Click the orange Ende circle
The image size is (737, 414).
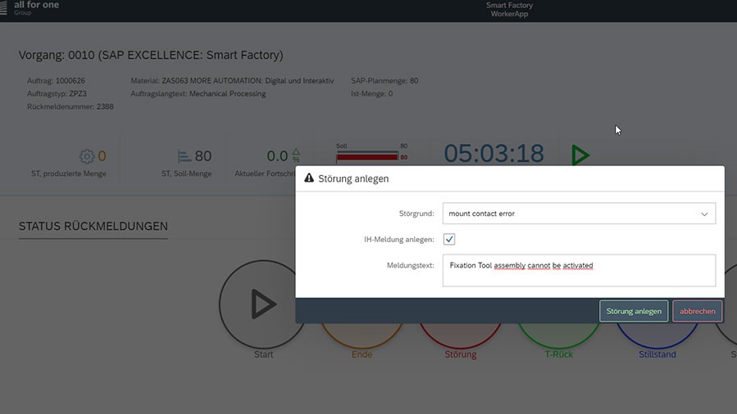pyautogui.click(x=362, y=336)
